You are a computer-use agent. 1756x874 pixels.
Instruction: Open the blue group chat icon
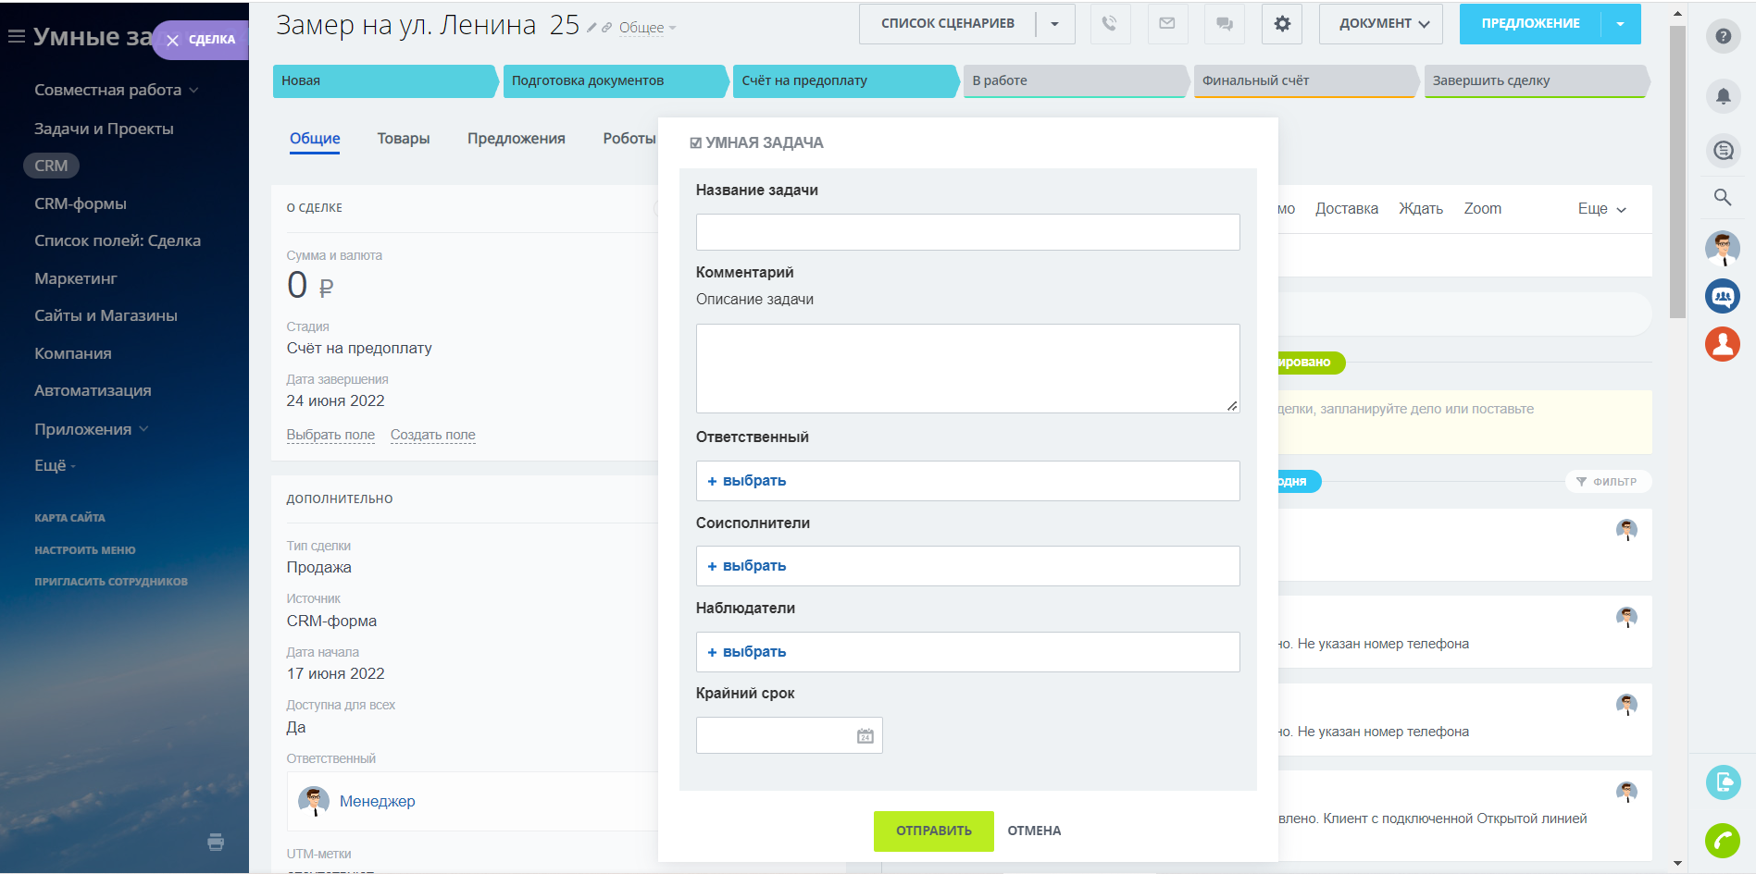(x=1723, y=296)
